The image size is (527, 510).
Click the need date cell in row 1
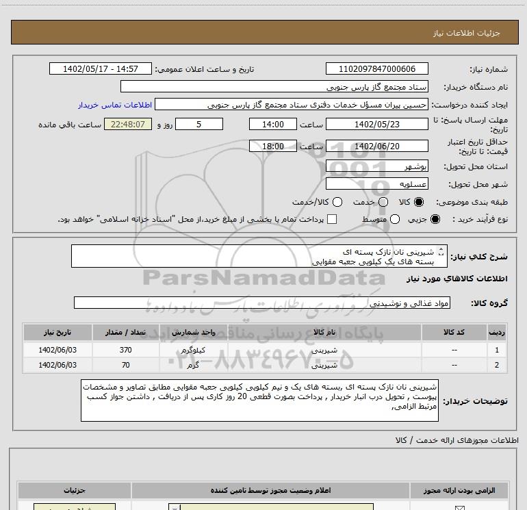pyautogui.click(x=57, y=350)
